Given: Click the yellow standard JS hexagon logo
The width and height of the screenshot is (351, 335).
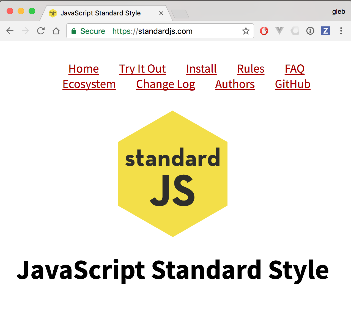Looking at the screenshot, I should (173, 174).
